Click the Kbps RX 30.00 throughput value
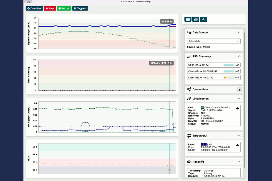This screenshot has height=181, width=272. (x=206, y=147)
